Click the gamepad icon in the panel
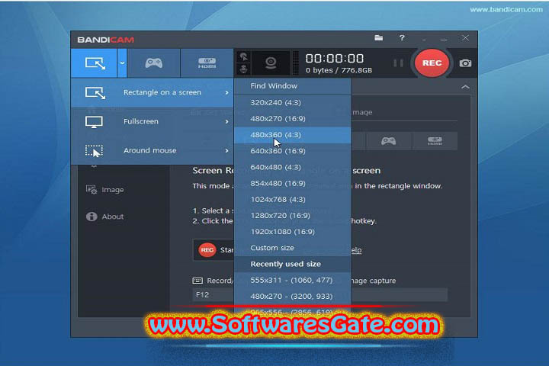The width and height of the screenshot is (549, 366). (x=388, y=141)
